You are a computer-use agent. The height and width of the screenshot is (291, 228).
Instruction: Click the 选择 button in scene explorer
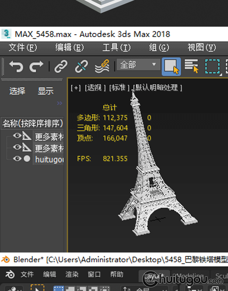[x=17, y=91]
